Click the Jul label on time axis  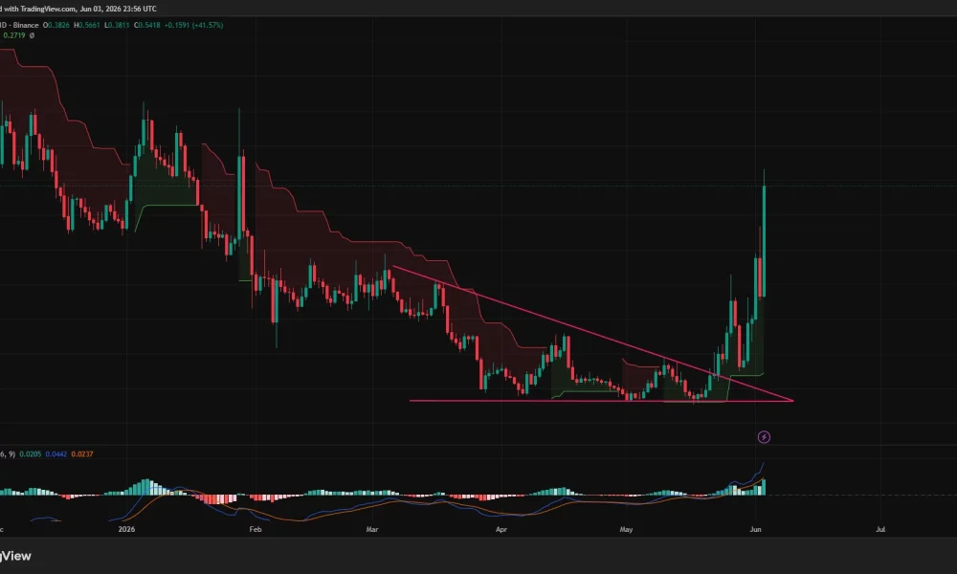(x=880, y=529)
